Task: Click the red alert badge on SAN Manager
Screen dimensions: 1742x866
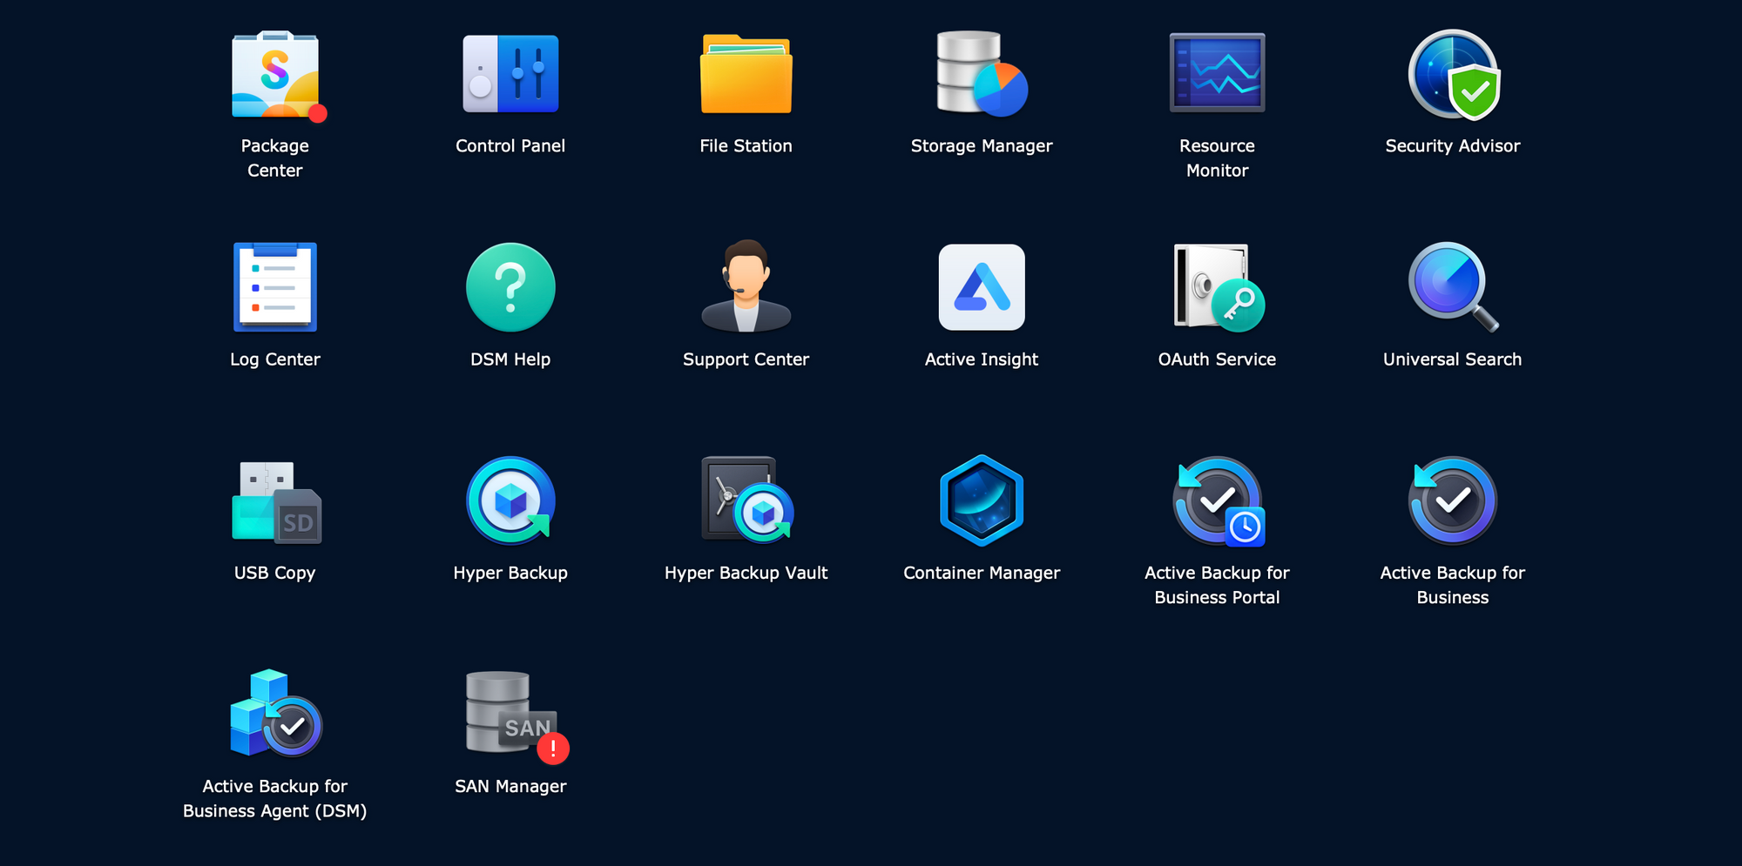Action: (553, 749)
